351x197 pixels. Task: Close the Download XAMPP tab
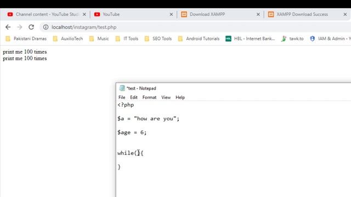tap(258, 15)
